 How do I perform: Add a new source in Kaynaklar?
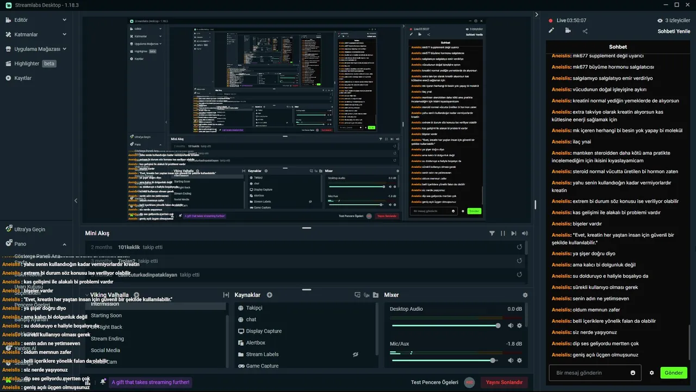tap(269, 295)
